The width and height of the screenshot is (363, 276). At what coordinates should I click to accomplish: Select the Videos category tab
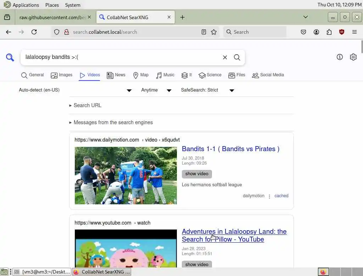coord(90,75)
